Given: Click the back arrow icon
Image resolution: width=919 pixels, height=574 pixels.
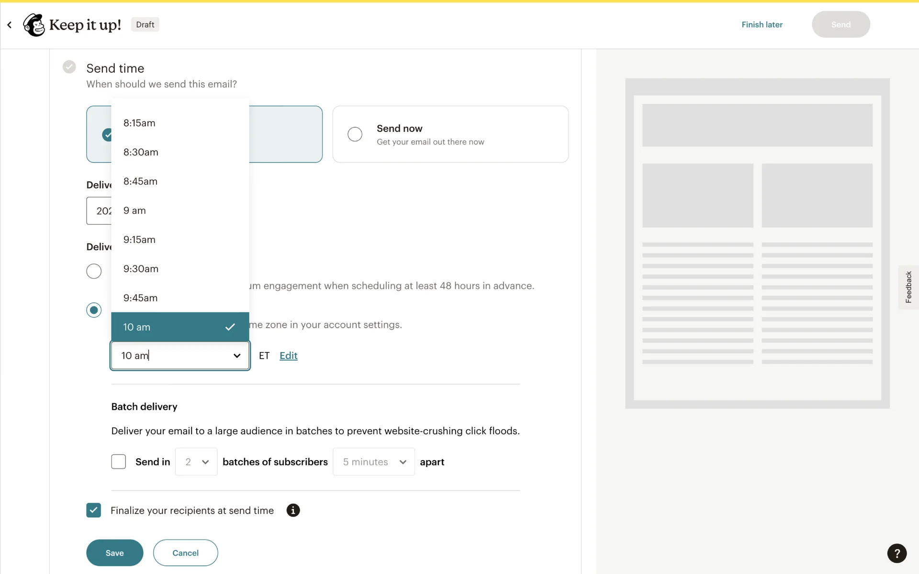Looking at the screenshot, I should 10,25.
